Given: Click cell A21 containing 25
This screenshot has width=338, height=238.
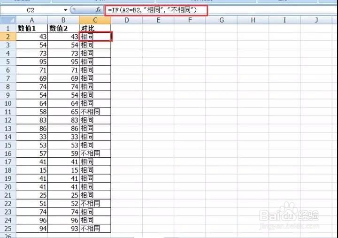Looking at the screenshot, I should [x=32, y=195].
